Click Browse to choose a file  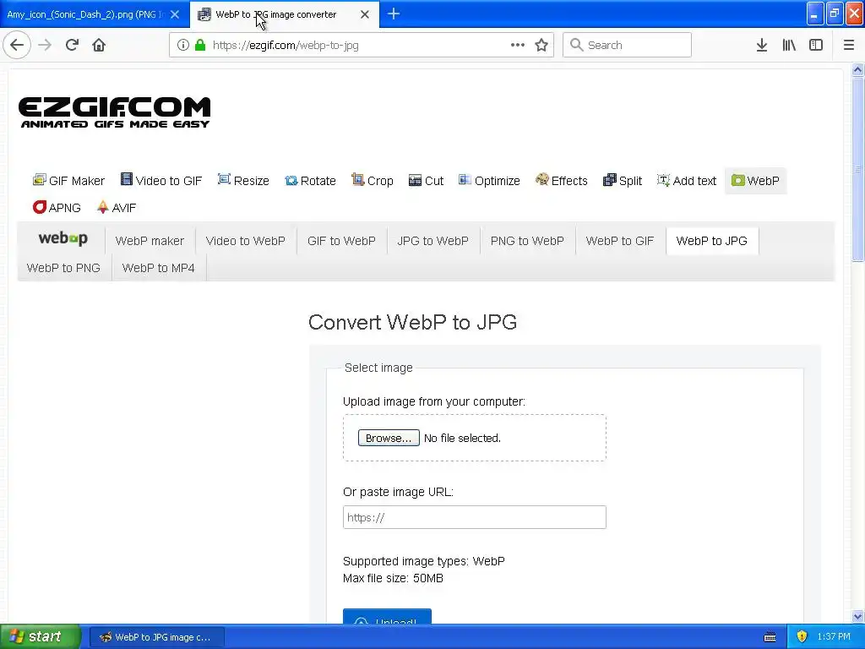pos(389,438)
